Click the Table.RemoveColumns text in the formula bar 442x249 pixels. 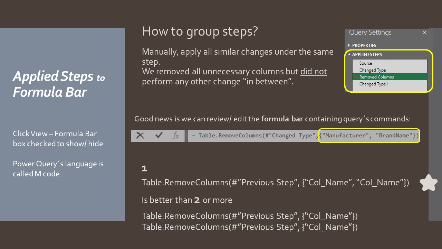[x=228, y=136]
